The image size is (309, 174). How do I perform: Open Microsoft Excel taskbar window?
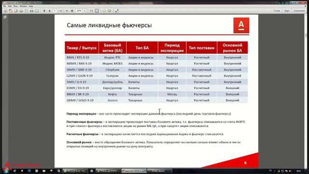75,171
